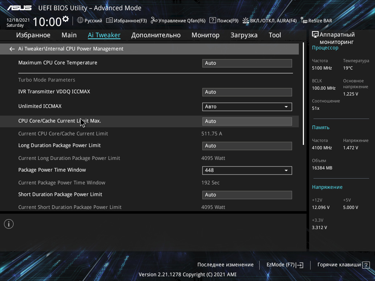This screenshot has height=281, width=375.
Task: Open the Package Power Time Window dropdown arrow
Action: [286, 171]
